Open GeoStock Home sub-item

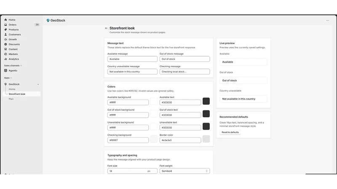click(12, 89)
